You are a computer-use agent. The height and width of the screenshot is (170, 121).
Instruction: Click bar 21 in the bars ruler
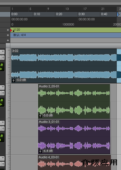(x=103, y=9)
